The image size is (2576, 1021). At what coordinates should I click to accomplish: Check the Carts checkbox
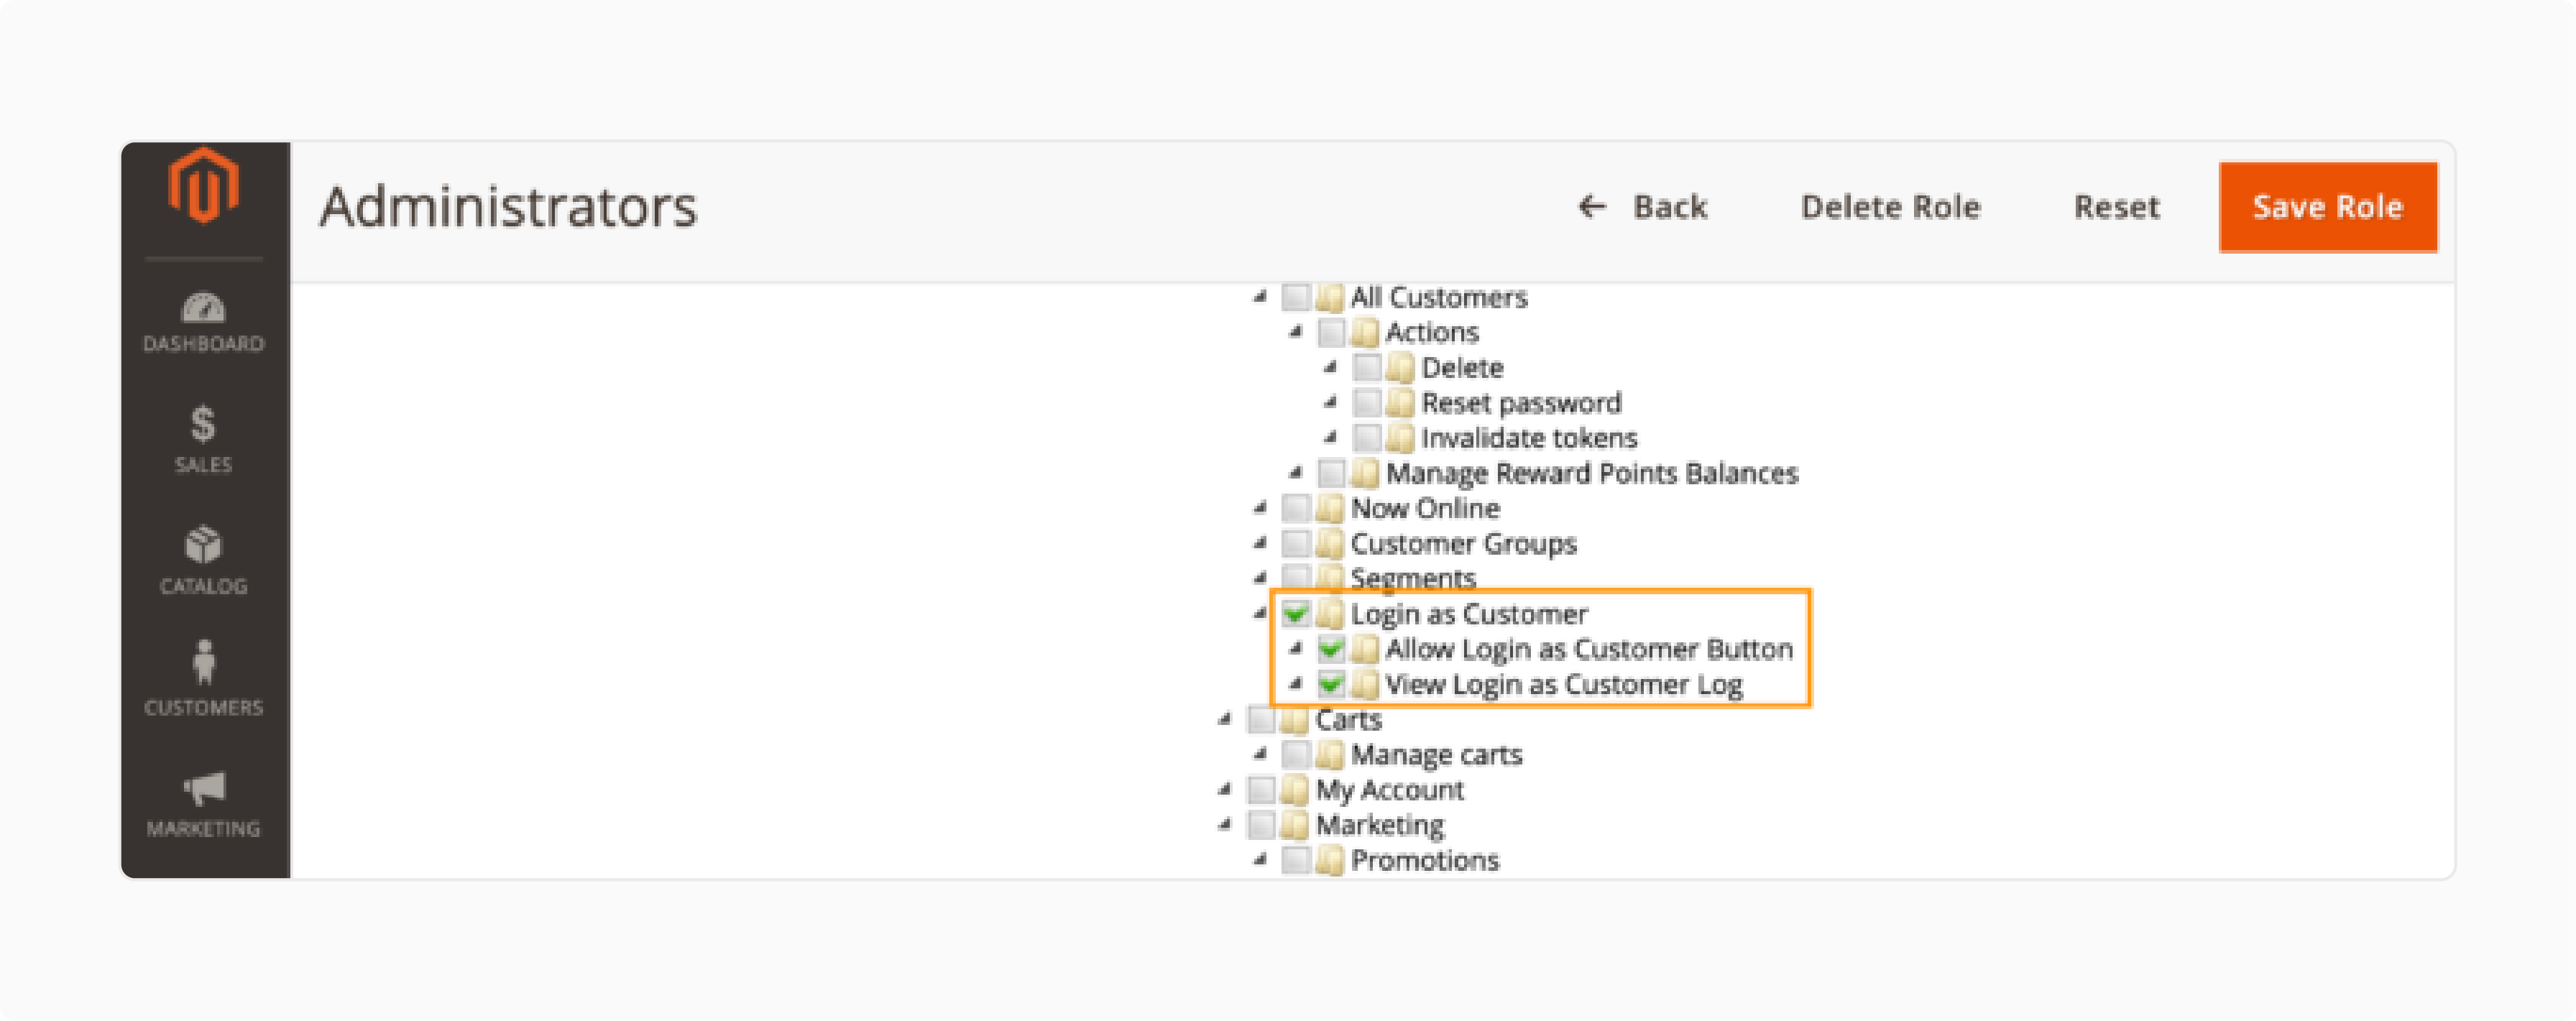point(1261,720)
